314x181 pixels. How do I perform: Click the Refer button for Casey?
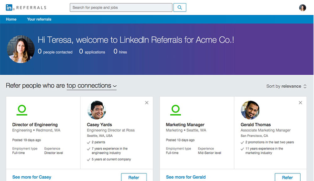134,177
